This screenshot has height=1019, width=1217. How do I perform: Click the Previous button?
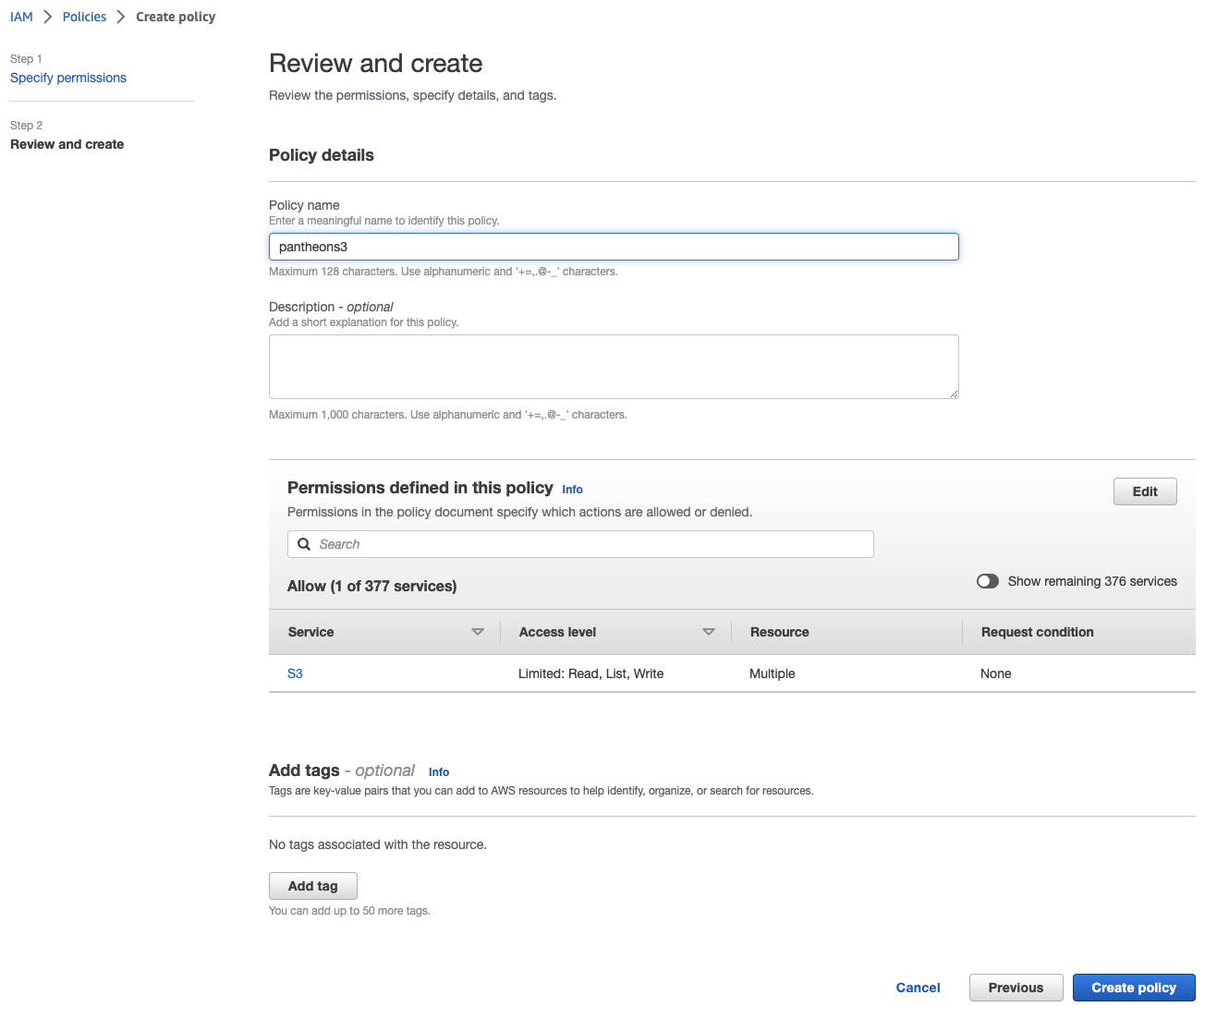pos(1016,987)
